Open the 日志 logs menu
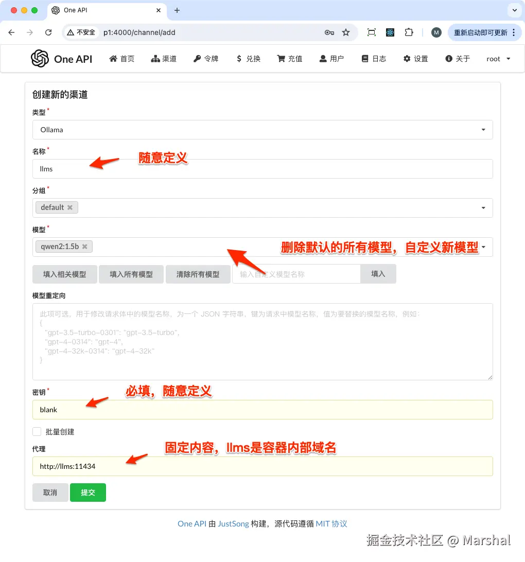The image size is (525, 562). point(374,59)
